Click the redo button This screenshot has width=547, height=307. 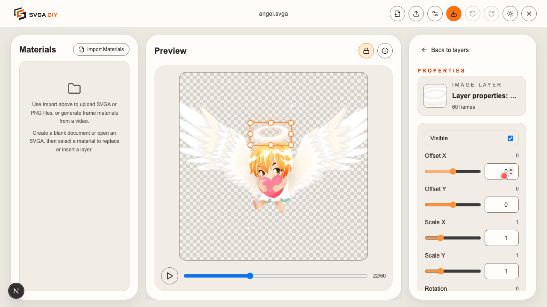click(x=491, y=14)
